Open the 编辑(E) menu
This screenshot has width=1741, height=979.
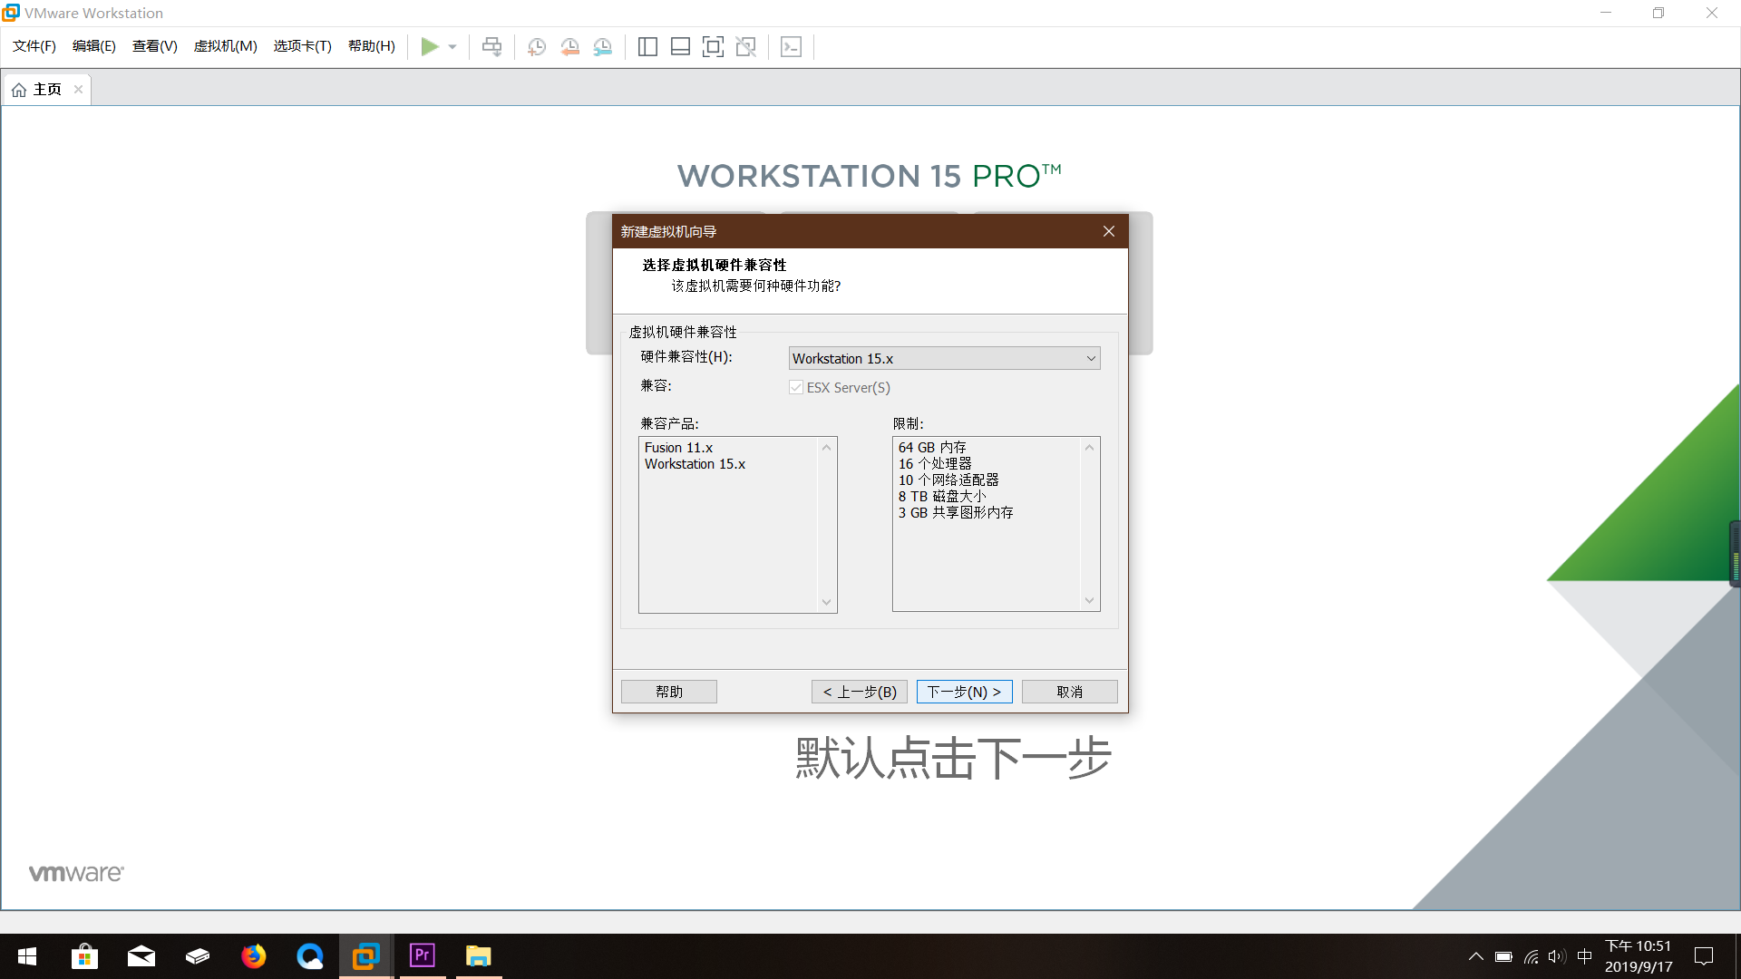(x=94, y=46)
